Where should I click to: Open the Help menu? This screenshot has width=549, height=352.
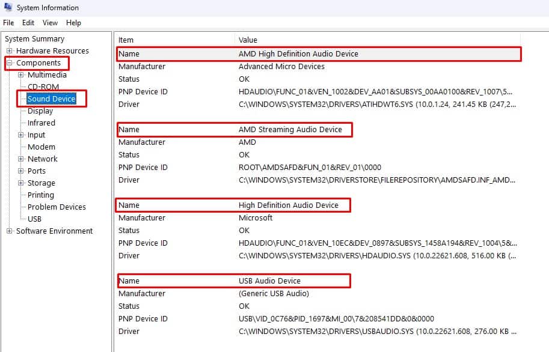point(73,23)
